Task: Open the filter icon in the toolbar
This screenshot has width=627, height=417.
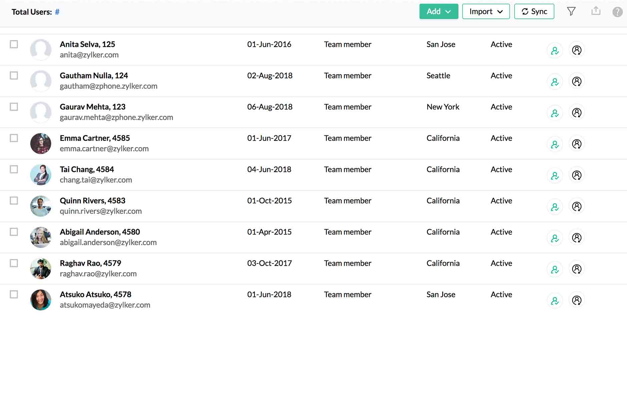Action: coord(572,11)
